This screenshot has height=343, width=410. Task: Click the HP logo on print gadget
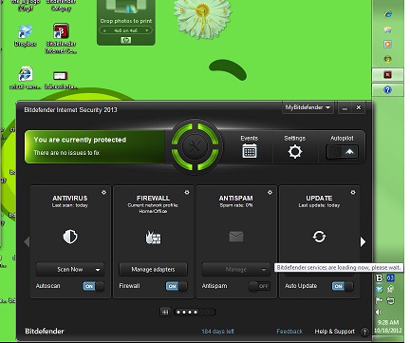click(126, 40)
